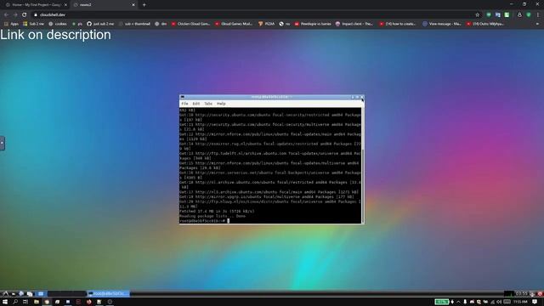544x306 pixels.
Task: Open the Tabs menu in terminal window
Action: (x=208, y=104)
